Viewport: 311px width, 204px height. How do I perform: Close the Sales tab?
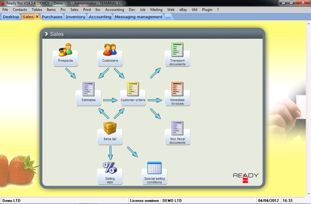click(x=37, y=17)
